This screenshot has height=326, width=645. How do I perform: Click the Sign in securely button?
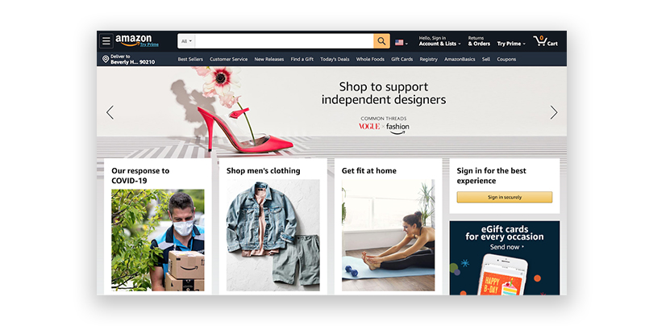pyautogui.click(x=505, y=197)
